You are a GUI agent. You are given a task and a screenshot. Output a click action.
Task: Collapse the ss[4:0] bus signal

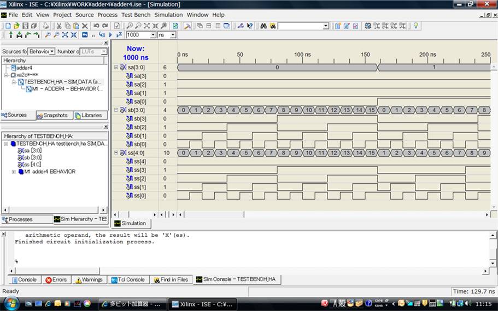[x=116, y=153]
